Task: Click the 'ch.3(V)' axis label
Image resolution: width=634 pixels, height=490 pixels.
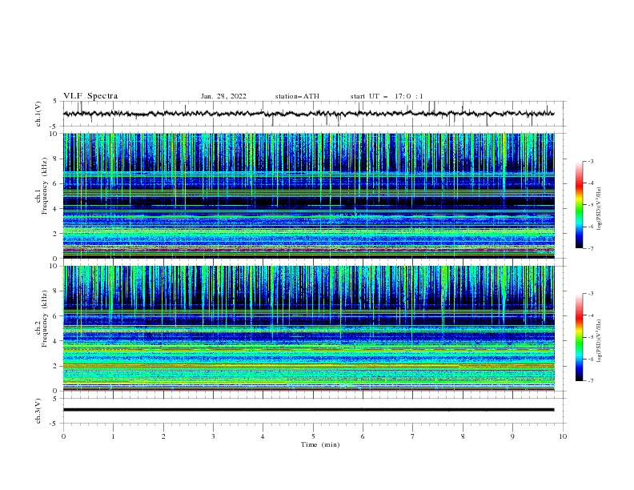Action: coord(38,411)
